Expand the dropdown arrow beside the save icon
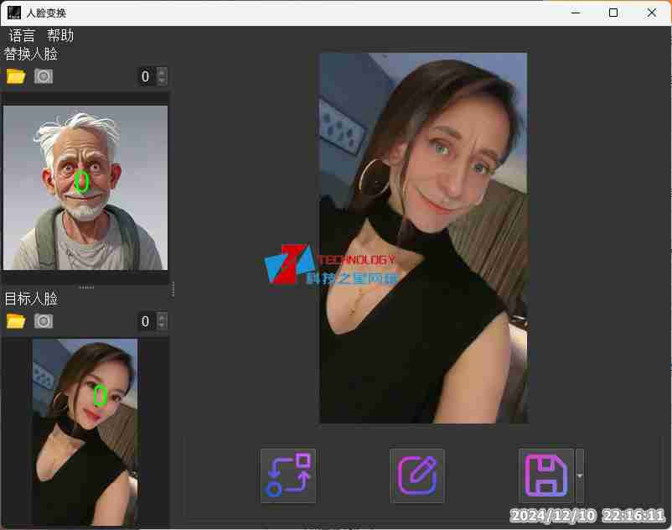 (x=579, y=475)
